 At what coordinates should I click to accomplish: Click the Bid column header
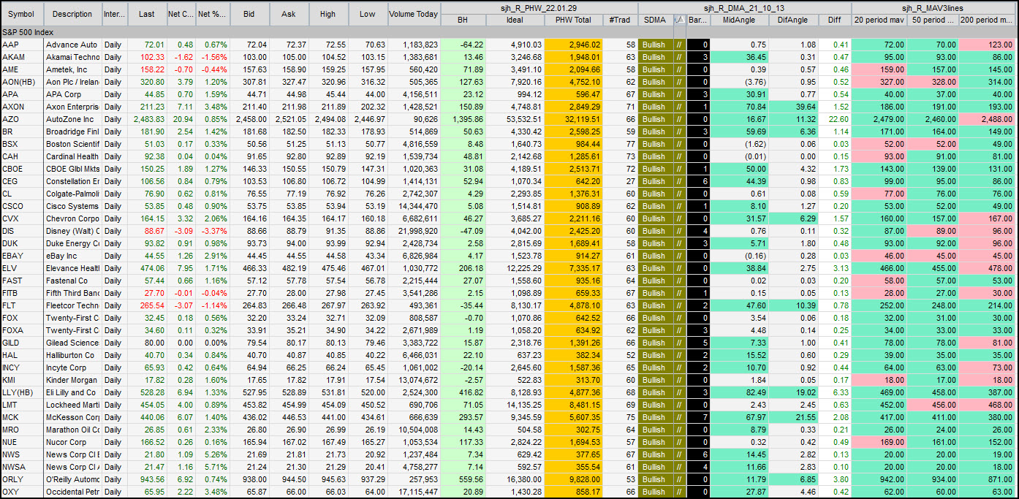249,14
